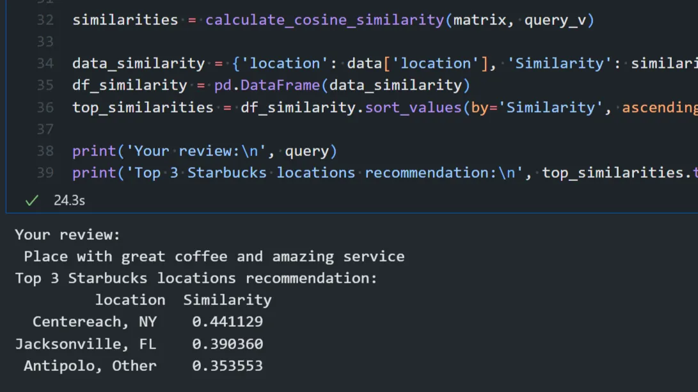
Task: Click the Centereach, NY output row
Action: tap(94, 322)
